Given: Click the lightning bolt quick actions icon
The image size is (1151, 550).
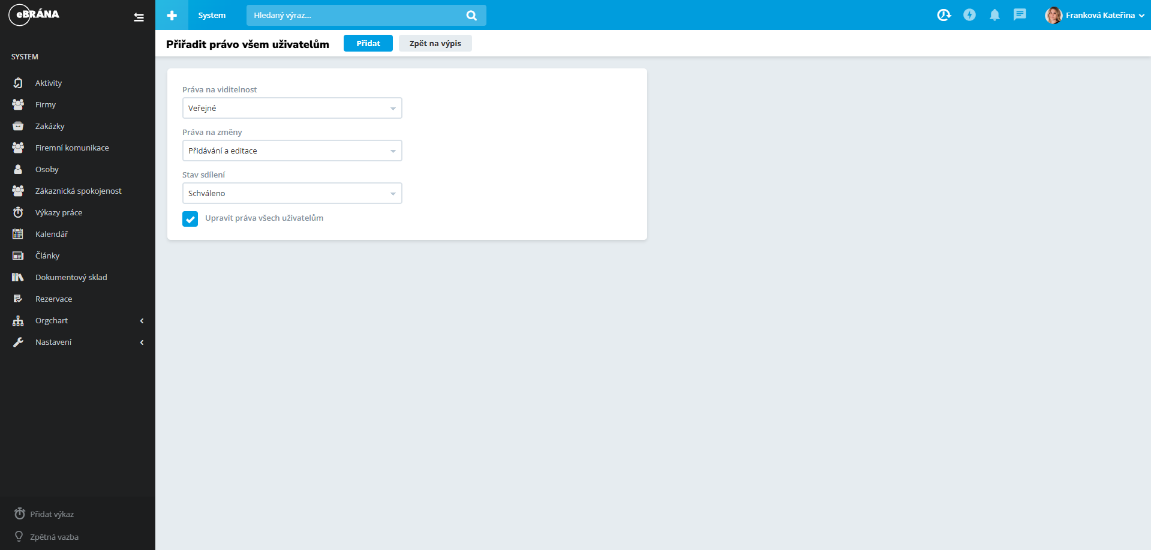Looking at the screenshot, I should pos(969,15).
